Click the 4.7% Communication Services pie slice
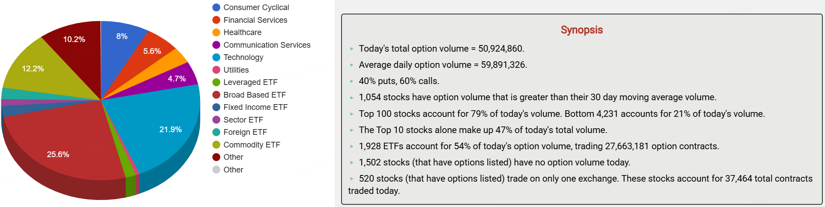The image size is (825, 207). point(175,79)
